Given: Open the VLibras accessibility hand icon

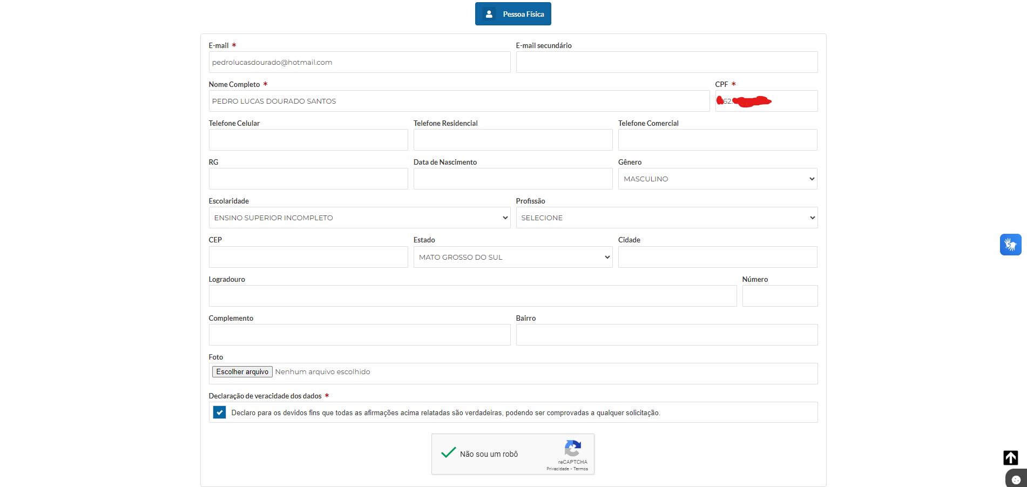Looking at the screenshot, I should tap(1010, 245).
